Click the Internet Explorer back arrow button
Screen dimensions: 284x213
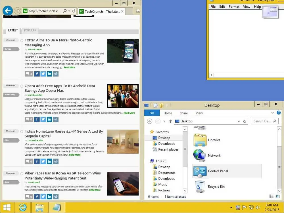pyautogui.click(x=8, y=11)
